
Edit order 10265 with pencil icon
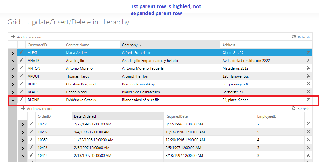[31, 124]
